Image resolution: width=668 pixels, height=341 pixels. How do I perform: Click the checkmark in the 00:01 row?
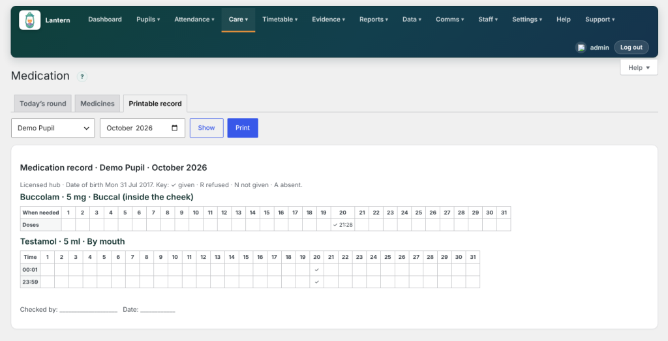(316, 269)
